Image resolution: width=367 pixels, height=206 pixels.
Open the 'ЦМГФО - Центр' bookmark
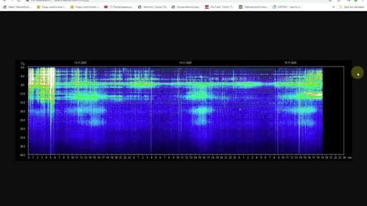pyautogui.click(x=287, y=7)
